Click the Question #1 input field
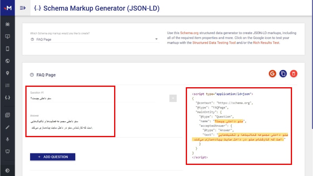Screen dimensions: 313x176 [x=93, y=98]
